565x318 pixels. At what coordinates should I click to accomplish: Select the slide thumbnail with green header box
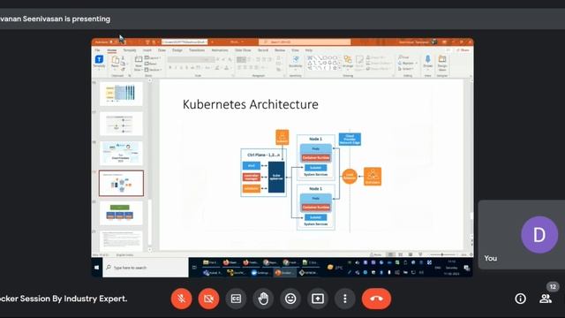pos(121,213)
